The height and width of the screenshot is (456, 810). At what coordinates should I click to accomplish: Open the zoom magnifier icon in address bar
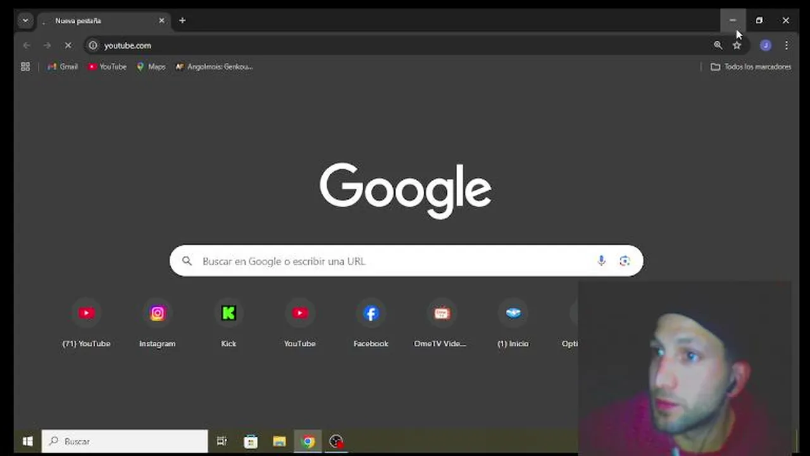718,46
